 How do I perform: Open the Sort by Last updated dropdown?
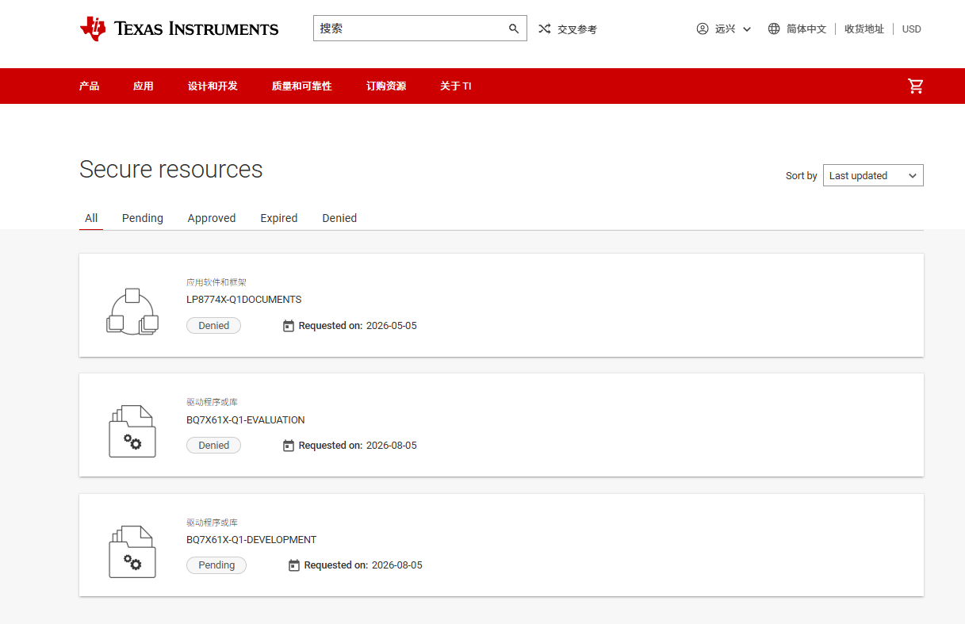click(873, 175)
